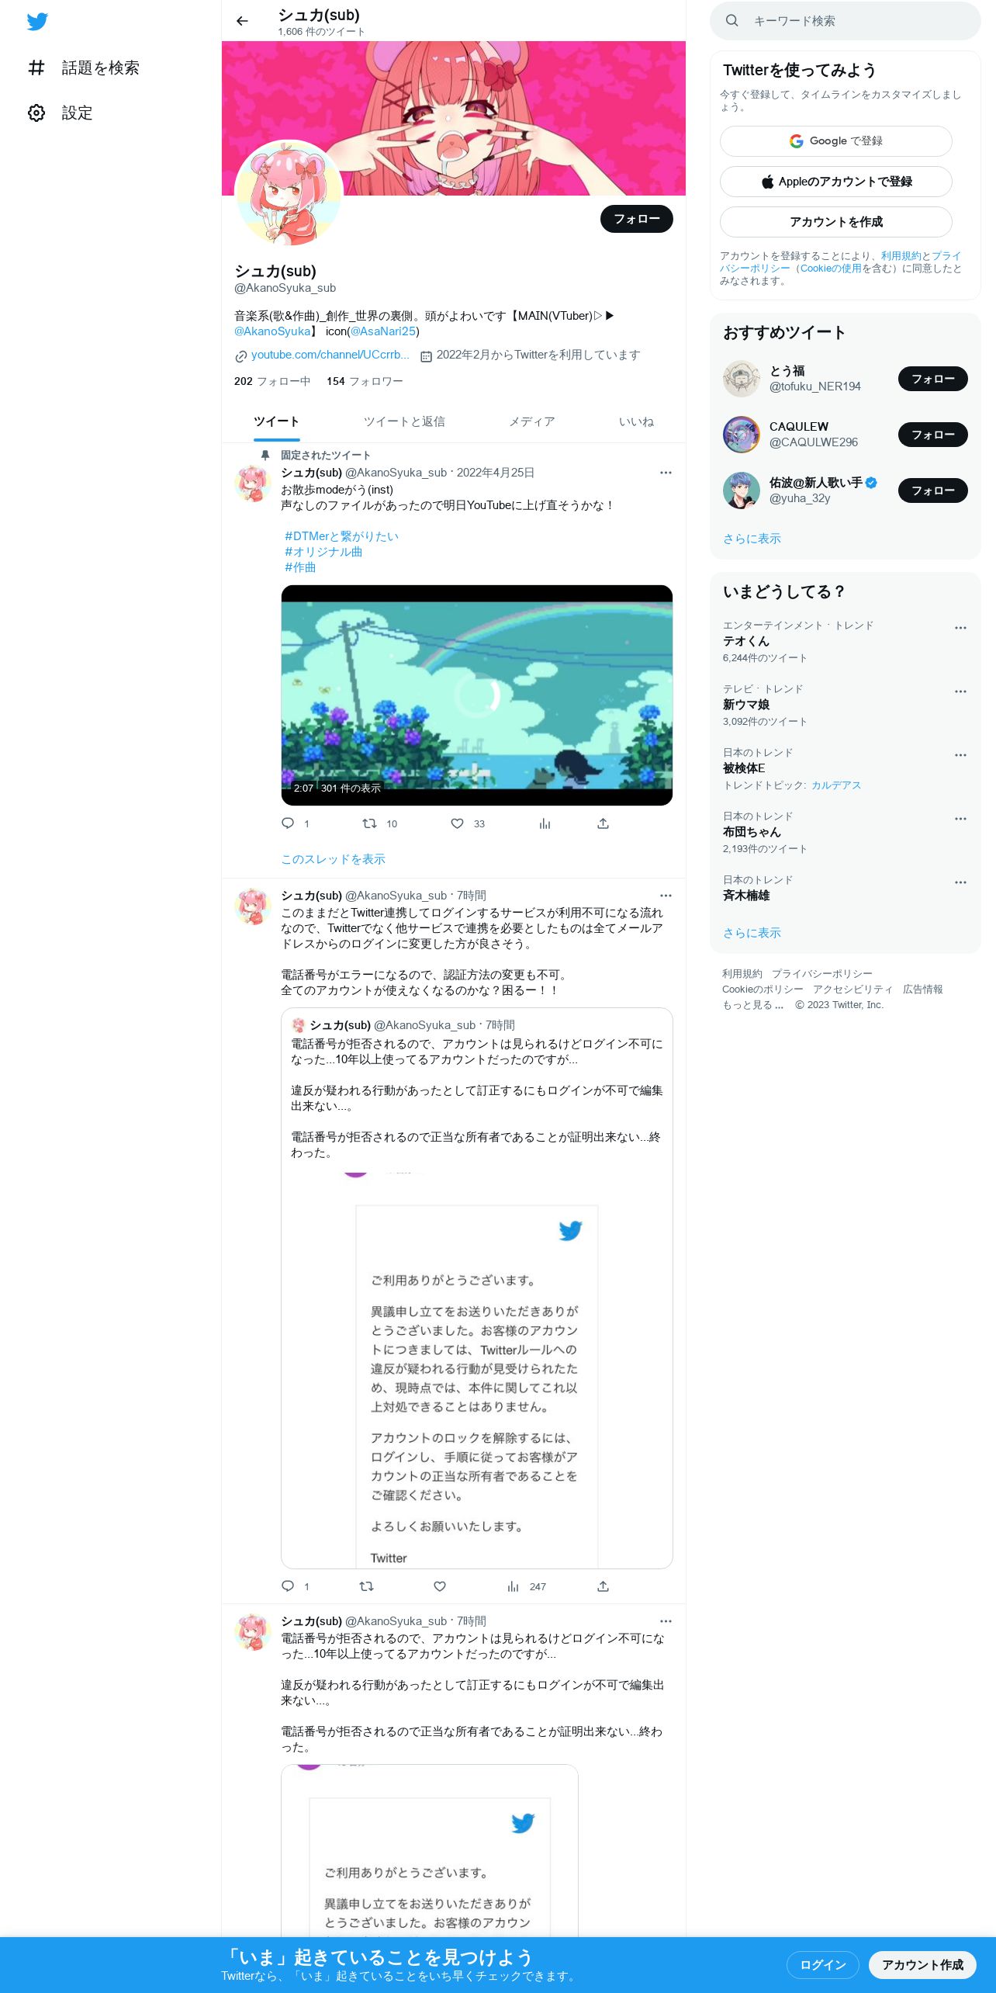Viewport: 996px width, 1993px height.
Task: Open more options on last 電話番号 tweet
Action: point(666,1621)
